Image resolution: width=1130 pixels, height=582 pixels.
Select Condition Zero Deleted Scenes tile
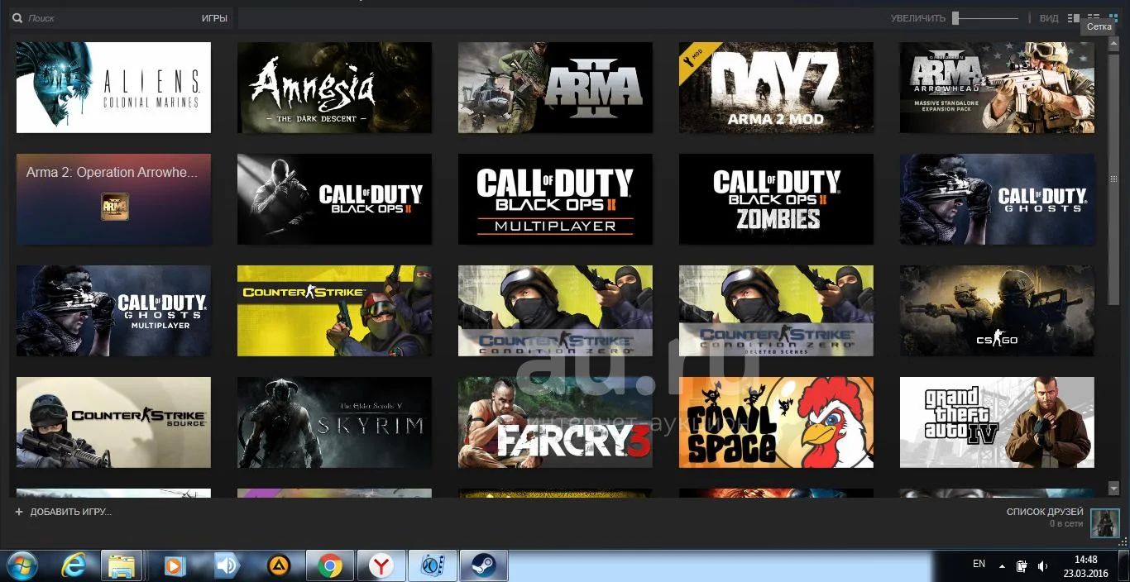[776, 311]
